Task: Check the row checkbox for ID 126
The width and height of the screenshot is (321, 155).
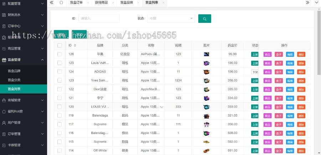Action: click(x=60, y=54)
